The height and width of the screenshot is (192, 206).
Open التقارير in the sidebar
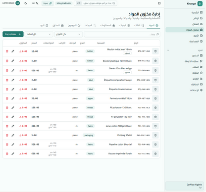click(185, 79)
